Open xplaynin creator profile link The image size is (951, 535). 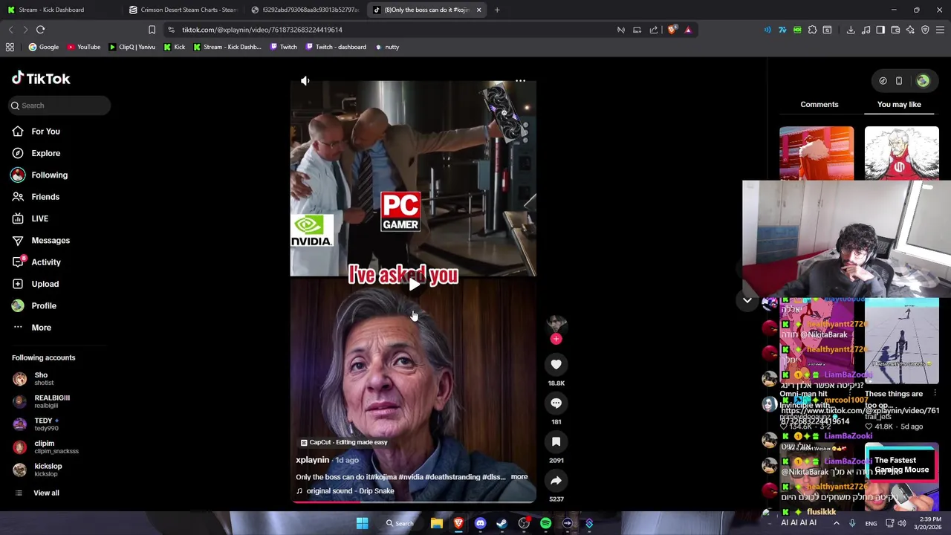point(312,460)
